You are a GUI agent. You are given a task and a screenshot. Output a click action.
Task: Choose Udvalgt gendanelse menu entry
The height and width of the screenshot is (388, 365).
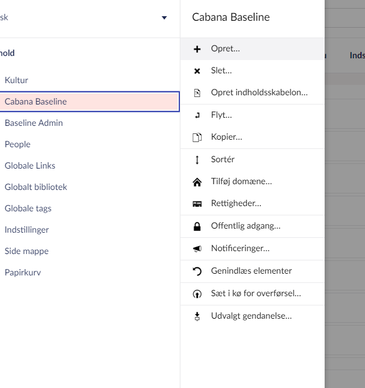point(251,316)
